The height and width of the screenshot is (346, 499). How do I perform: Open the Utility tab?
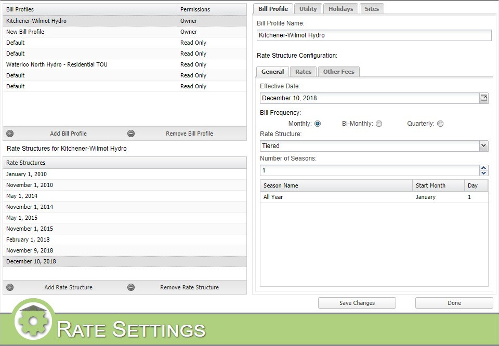click(x=308, y=9)
